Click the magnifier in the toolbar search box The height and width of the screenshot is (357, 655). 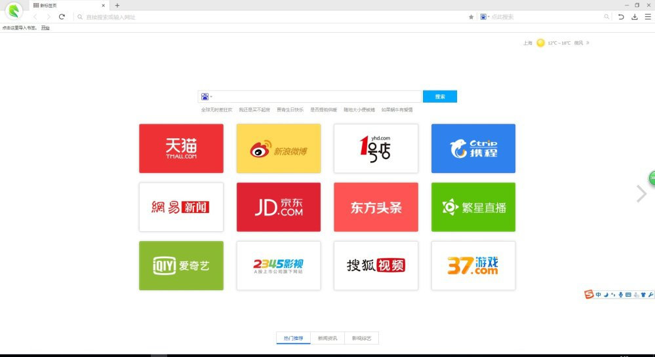click(606, 16)
